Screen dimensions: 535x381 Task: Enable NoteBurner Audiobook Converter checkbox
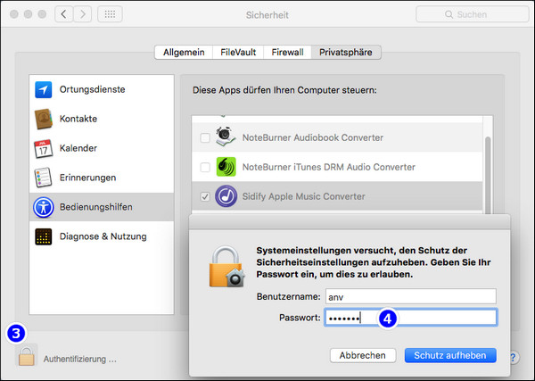coord(205,137)
